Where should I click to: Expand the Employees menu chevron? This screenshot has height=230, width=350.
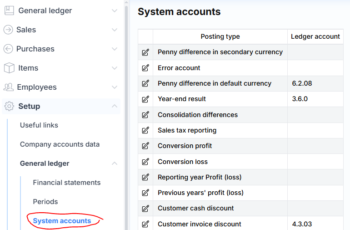tap(115, 87)
